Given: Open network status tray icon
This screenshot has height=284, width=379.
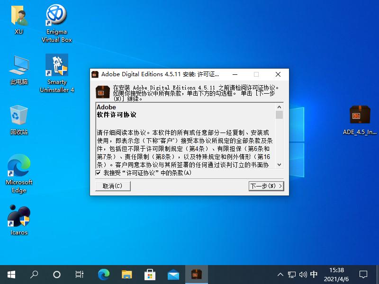Looking at the screenshot, I should [292, 275].
